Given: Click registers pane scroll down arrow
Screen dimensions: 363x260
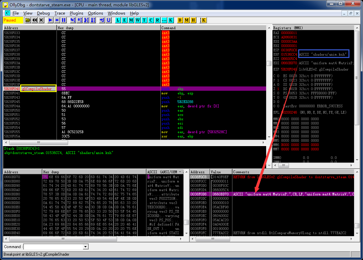Looking at the screenshot, I should click(x=357, y=160).
